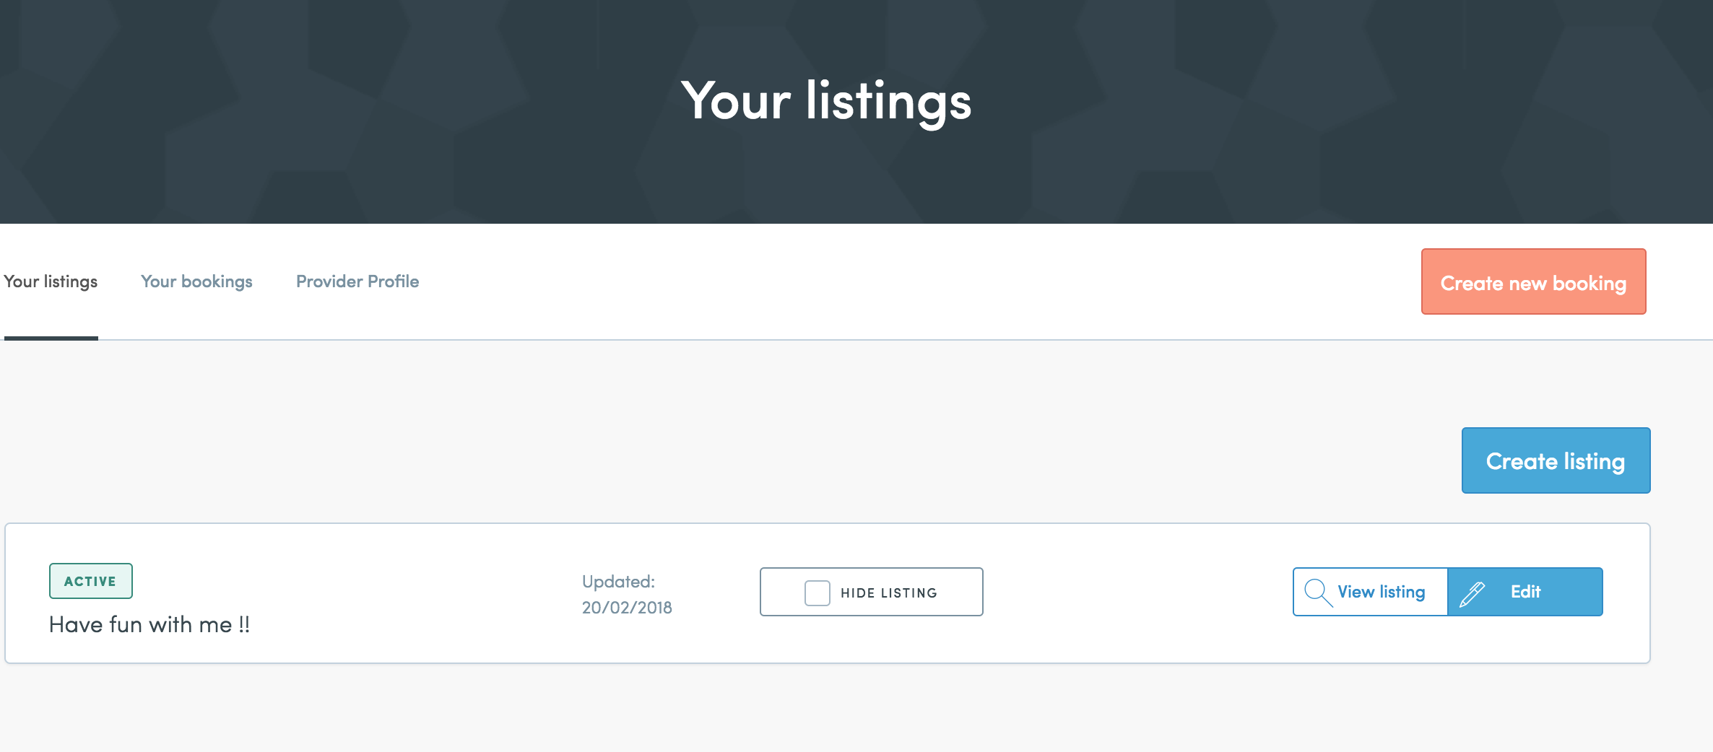
Task: Click the Edit label on the blue button
Action: (x=1525, y=592)
